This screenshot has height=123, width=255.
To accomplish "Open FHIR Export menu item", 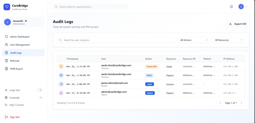I will 23,69.
